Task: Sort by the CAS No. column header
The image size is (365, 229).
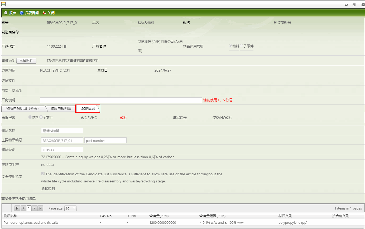Action: tap(106, 216)
